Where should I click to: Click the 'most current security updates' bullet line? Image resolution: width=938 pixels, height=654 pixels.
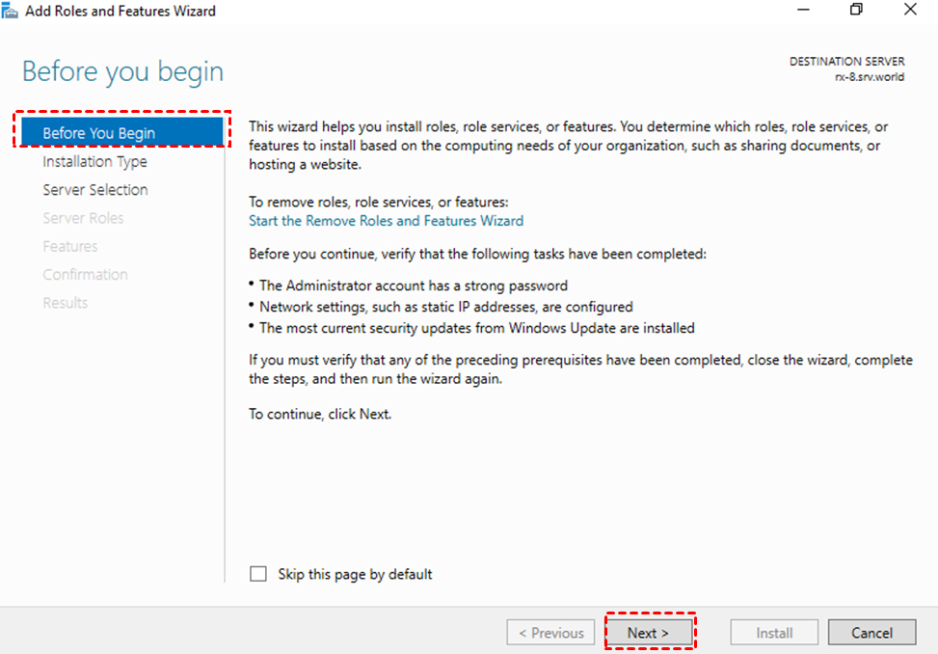point(477,328)
